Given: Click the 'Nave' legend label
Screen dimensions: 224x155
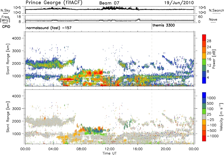Looking at the screenshot, I should pos(213,20).
